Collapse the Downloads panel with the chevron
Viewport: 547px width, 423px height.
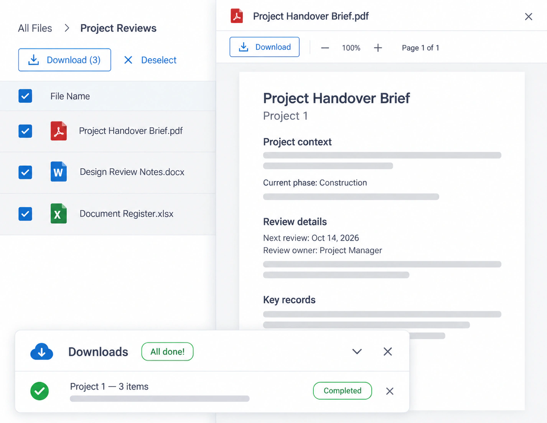357,352
